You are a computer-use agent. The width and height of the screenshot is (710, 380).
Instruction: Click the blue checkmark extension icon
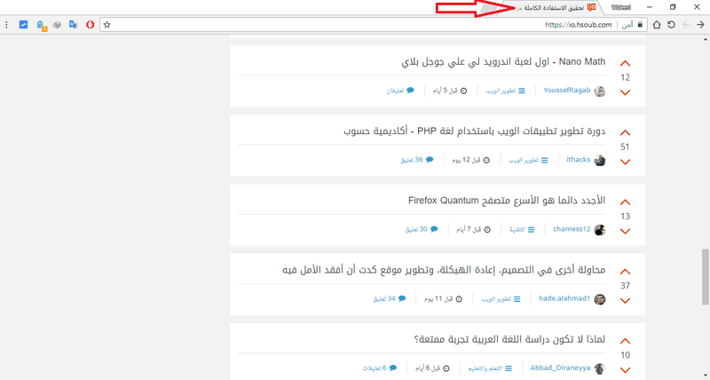tap(24, 25)
